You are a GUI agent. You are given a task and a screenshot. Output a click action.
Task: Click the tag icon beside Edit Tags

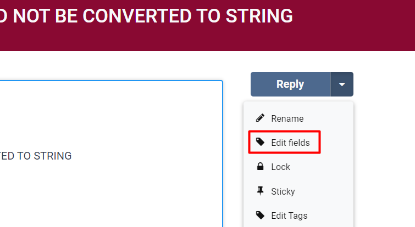click(x=261, y=215)
